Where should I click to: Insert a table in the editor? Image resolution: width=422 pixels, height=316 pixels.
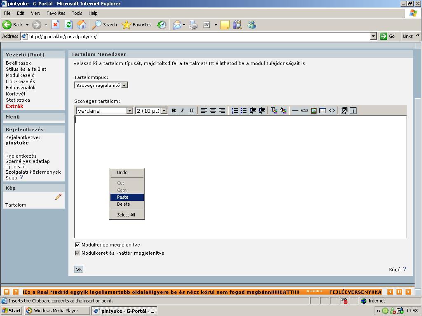(x=323, y=111)
